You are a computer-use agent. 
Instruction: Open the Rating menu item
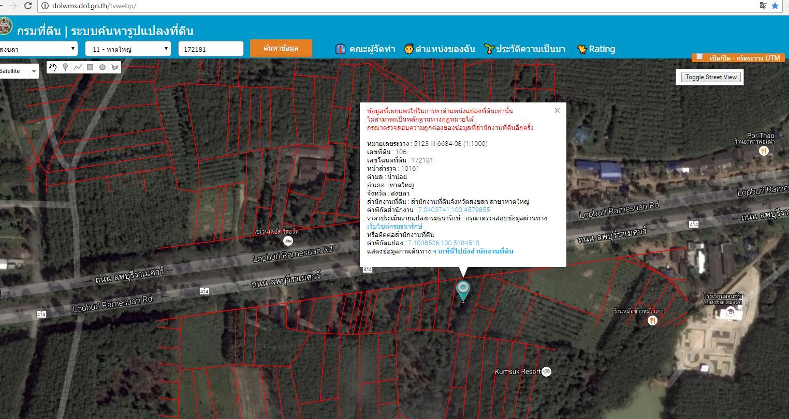tap(596, 49)
